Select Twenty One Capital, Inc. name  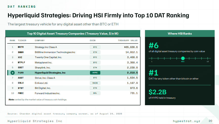click(x=48, y=57)
